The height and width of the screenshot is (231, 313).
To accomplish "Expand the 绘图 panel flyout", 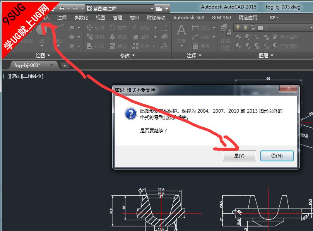I will click(x=43, y=55).
